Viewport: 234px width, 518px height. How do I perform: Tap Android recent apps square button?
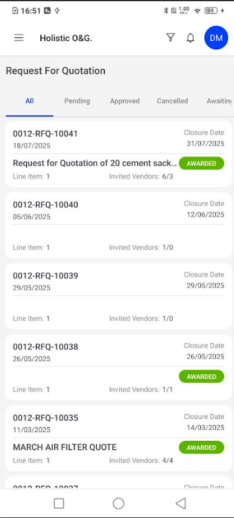[x=59, y=504]
